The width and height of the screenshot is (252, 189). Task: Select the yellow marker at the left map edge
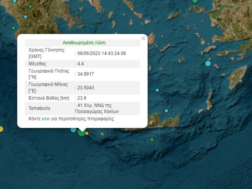pyautogui.click(x=1, y=129)
